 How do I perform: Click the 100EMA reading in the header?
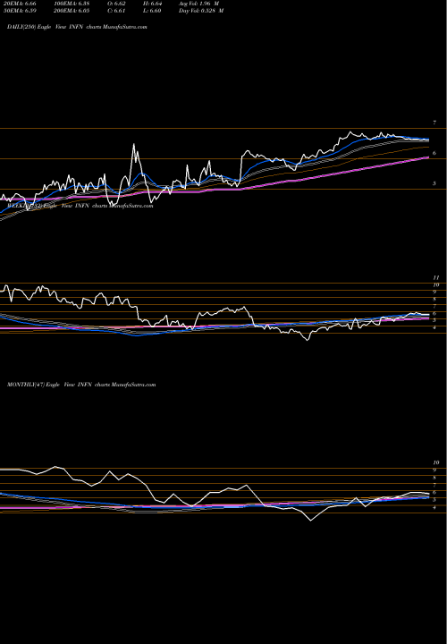point(70,4)
